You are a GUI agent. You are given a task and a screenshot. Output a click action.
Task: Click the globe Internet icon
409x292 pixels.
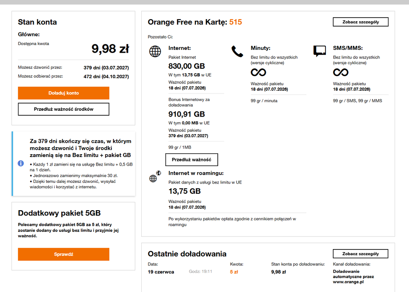click(x=155, y=51)
